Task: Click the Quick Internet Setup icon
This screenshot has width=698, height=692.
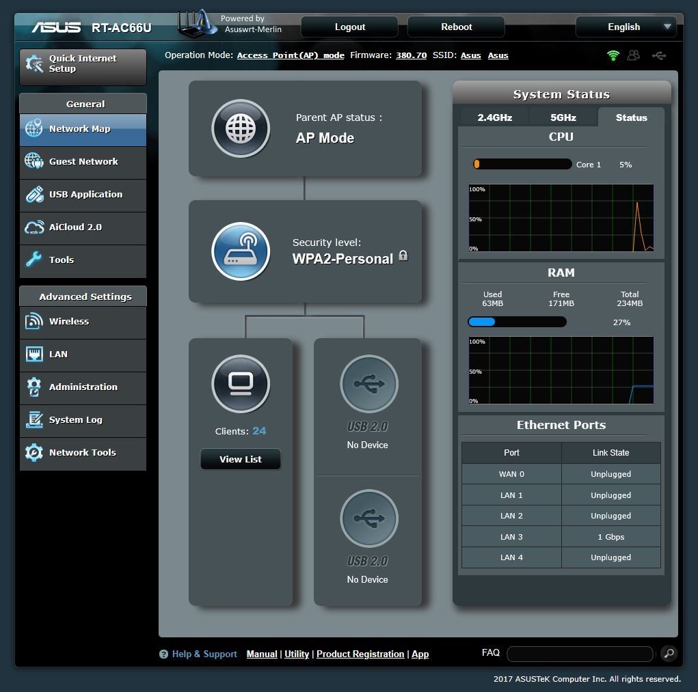Action: point(34,64)
